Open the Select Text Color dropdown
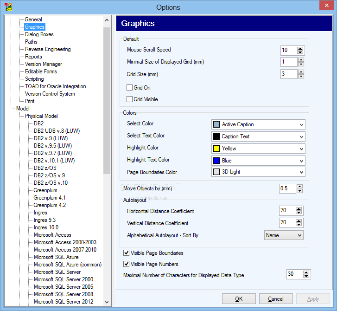Screen dimensions: 337x311 pyautogui.click(x=258, y=136)
